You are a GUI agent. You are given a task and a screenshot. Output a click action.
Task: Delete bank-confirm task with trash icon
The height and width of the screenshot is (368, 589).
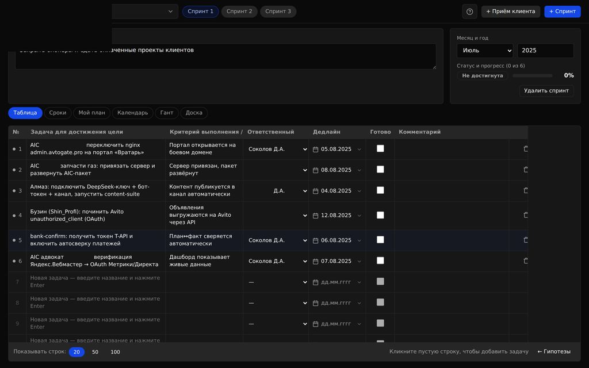[x=526, y=240]
